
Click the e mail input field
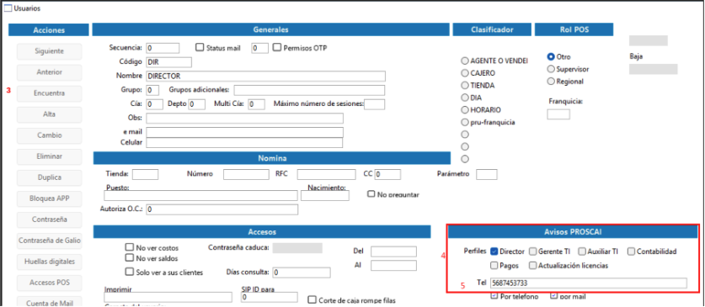[244, 132]
